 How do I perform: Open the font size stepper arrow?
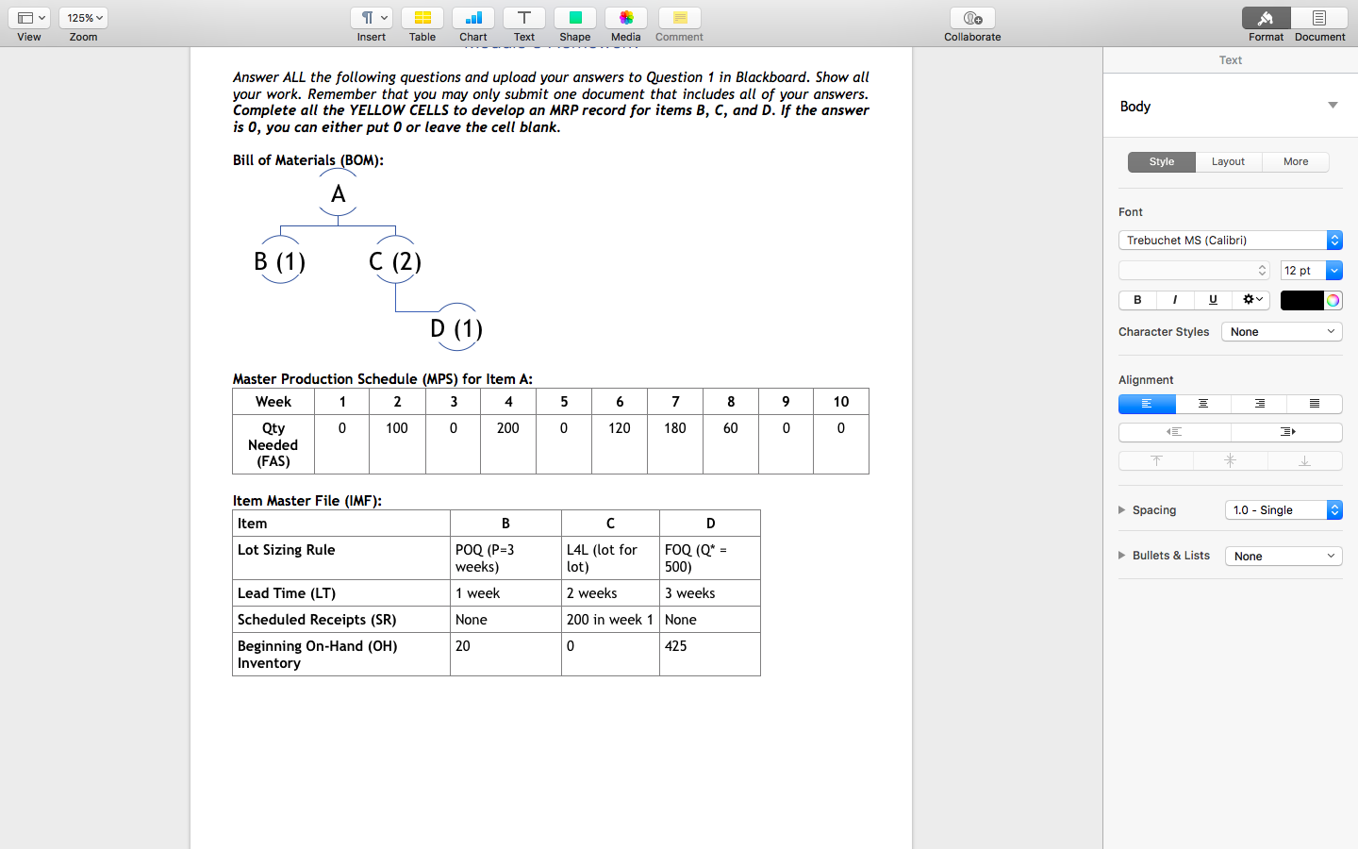tap(1334, 271)
